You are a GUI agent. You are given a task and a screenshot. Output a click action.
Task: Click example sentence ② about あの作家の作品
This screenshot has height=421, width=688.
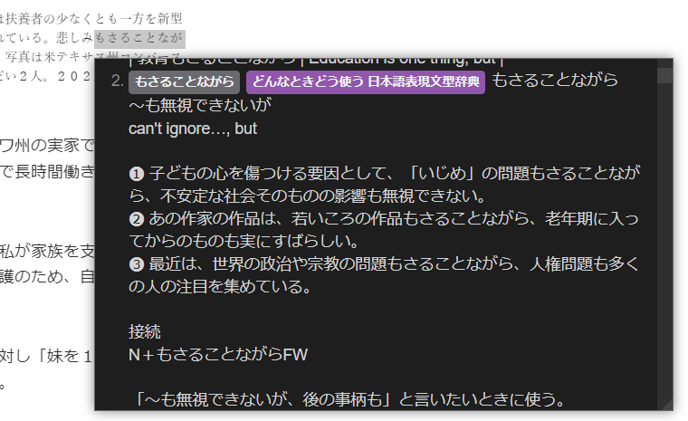tap(384, 230)
